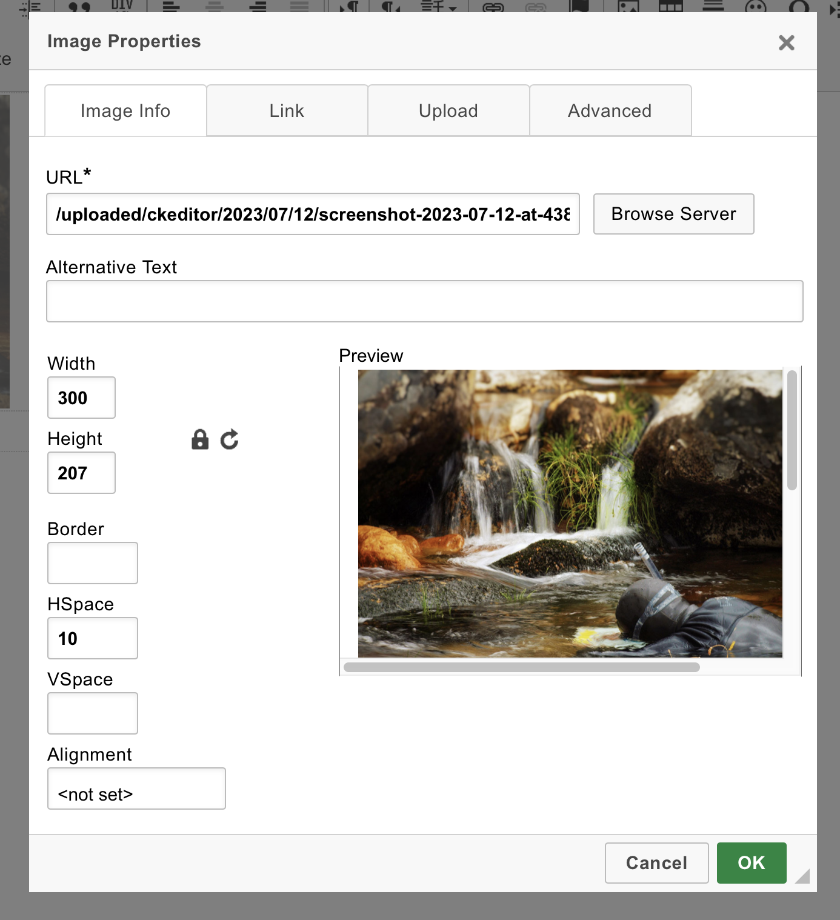Click the URL input field
840x920 pixels.
[x=313, y=214]
